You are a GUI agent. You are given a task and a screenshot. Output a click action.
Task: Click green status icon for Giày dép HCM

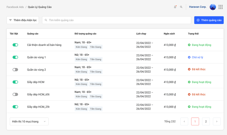189,82
